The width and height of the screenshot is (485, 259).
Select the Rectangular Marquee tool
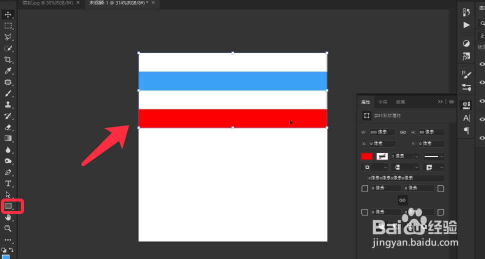click(x=8, y=25)
